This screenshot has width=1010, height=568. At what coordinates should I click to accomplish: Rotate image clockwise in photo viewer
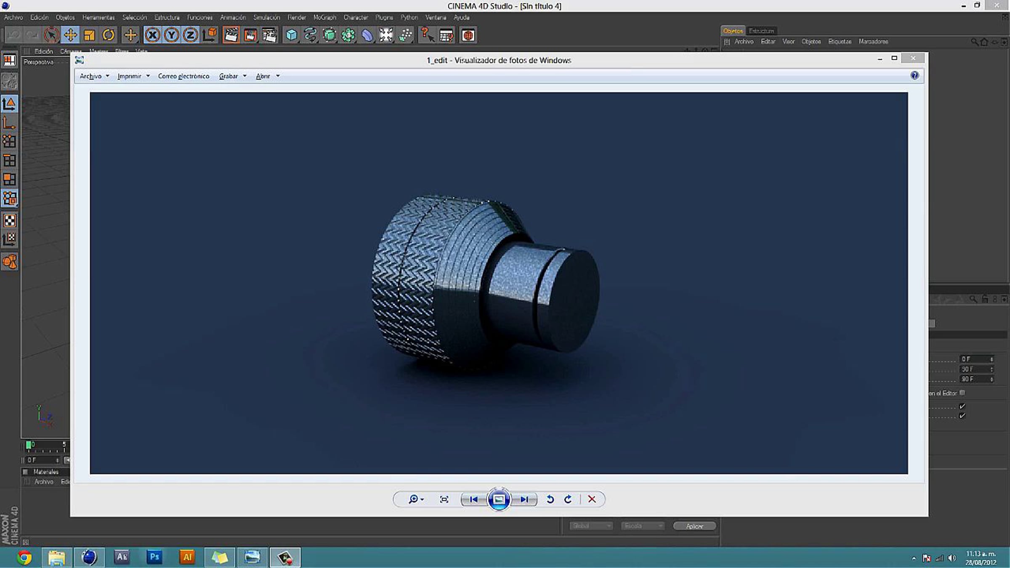pyautogui.click(x=568, y=499)
